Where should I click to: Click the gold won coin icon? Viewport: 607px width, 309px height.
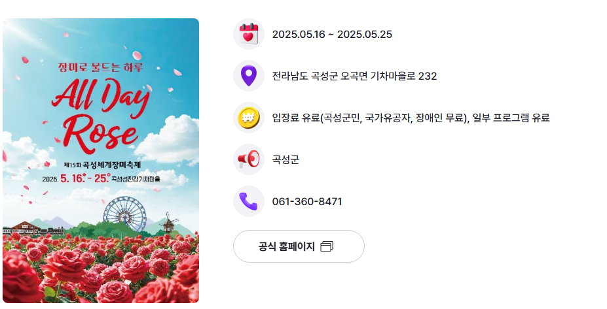click(249, 118)
